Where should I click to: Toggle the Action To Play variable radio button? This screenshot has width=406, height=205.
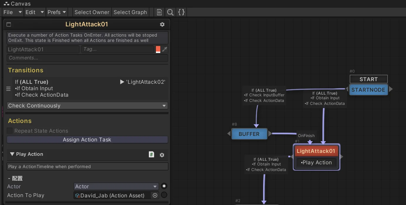coord(164,195)
